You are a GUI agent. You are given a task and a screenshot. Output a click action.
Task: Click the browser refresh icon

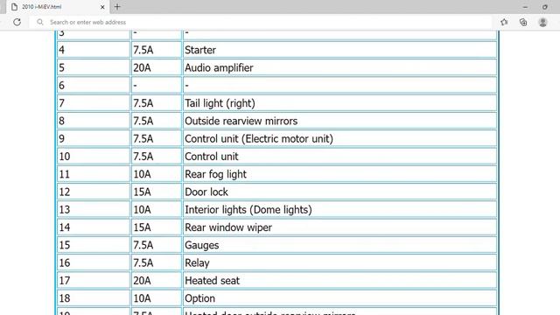(x=17, y=22)
